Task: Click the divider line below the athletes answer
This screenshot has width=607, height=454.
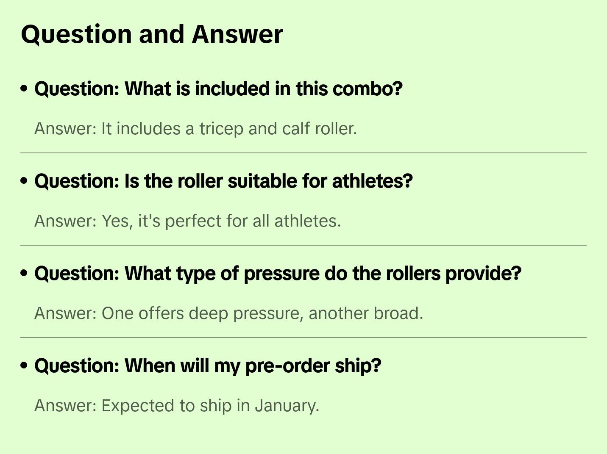Action: click(303, 245)
